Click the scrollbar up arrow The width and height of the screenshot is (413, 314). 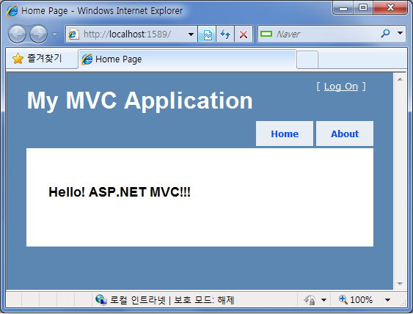click(400, 79)
